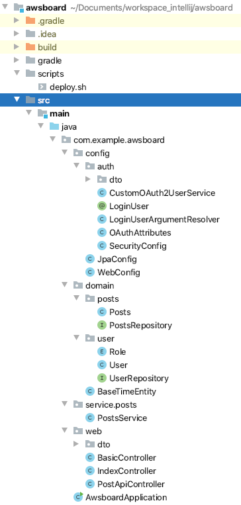Screen dimensions: 241x505
Task: Collapse the domain package arrow
Action: tap(64, 285)
